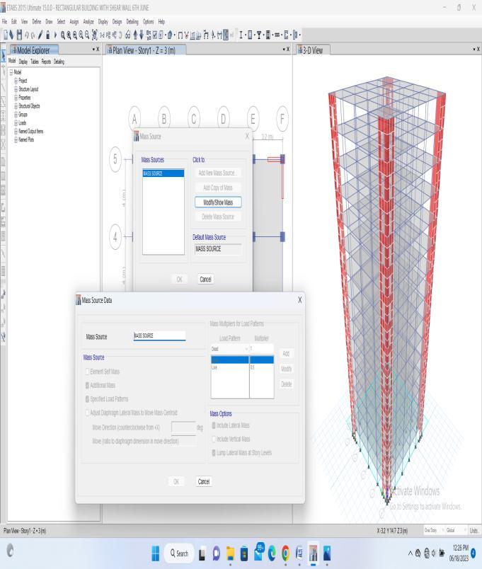Open File Explorer from taskbar

pyautogui.click(x=230, y=553)
